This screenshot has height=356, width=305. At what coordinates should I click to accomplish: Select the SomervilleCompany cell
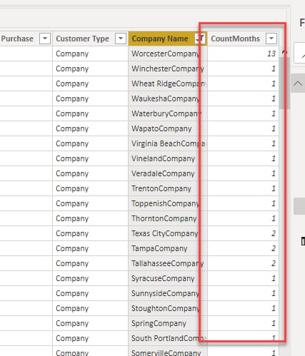point(168,351)
